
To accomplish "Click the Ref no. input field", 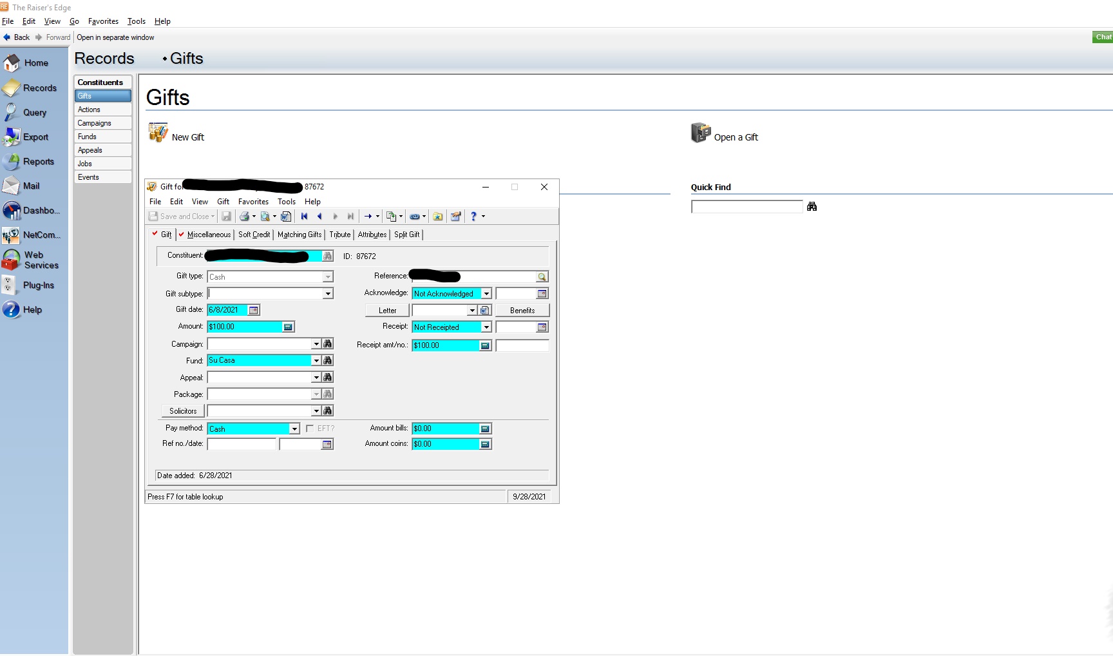I will tap(242, 445).
